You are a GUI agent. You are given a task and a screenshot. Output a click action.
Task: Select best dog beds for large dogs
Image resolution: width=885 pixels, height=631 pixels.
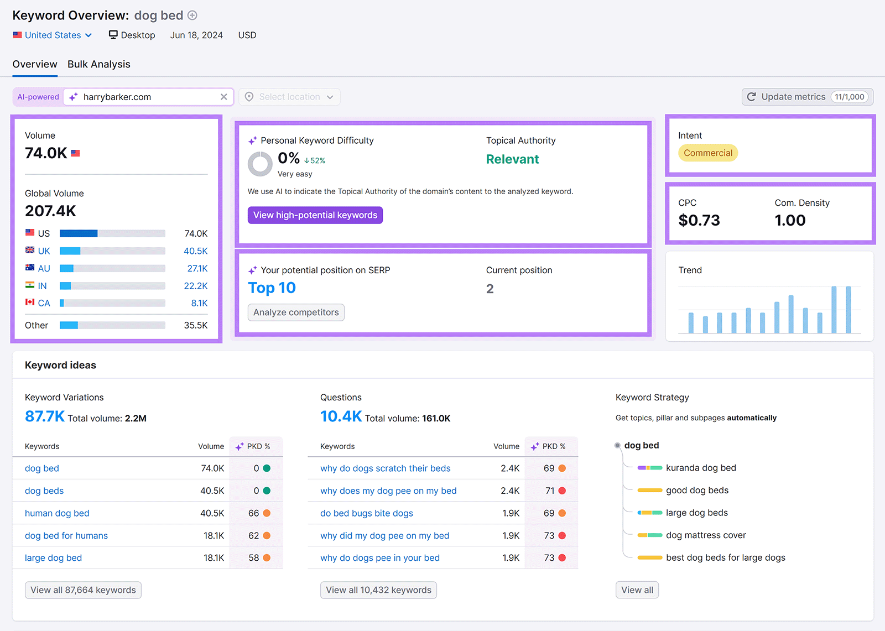tap(726, 557)
